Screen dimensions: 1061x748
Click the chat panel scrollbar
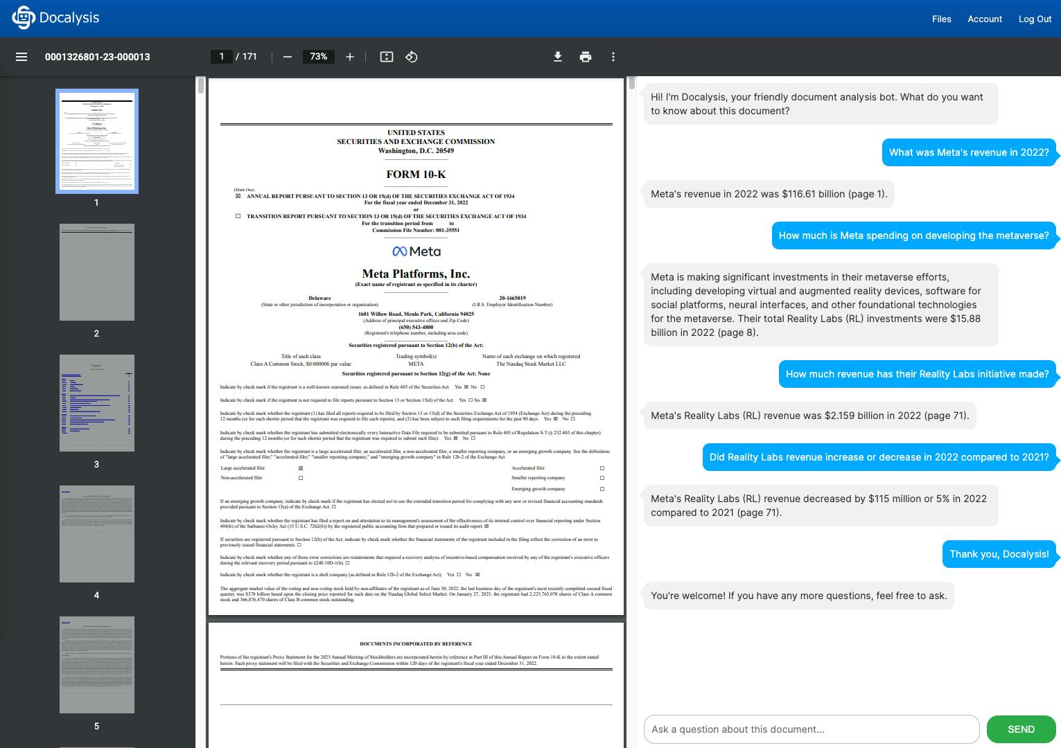(x=632, y=83)
